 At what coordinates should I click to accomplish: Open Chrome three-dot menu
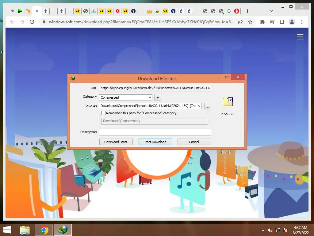pos(302,22)
